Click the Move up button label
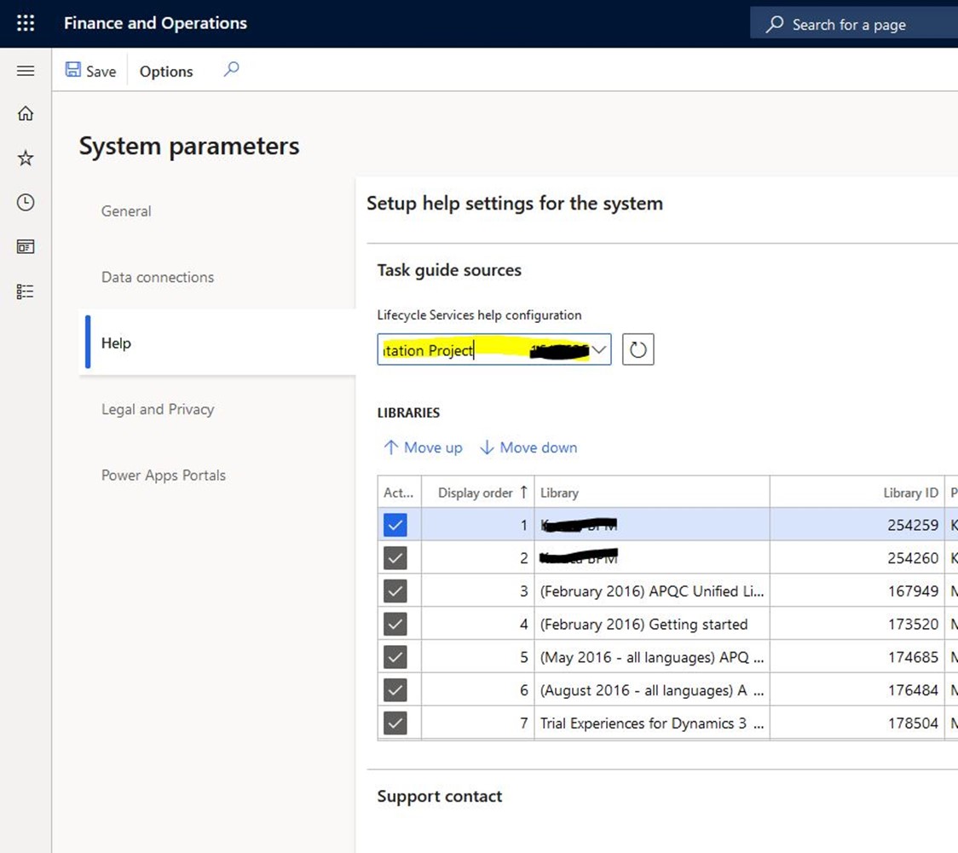 (x=433, y=447)
